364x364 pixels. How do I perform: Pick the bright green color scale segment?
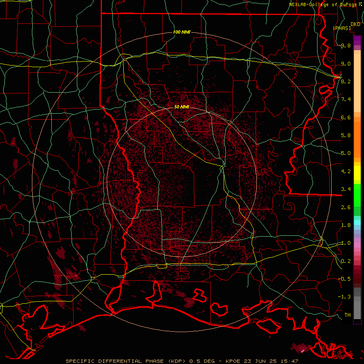(357, 196)
